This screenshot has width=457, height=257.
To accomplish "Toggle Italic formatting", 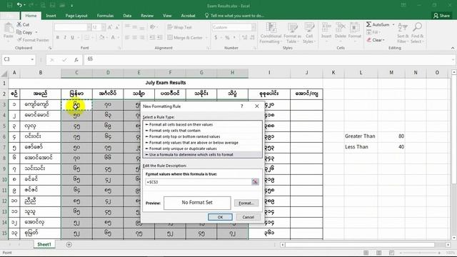I will tap(65, 37).
